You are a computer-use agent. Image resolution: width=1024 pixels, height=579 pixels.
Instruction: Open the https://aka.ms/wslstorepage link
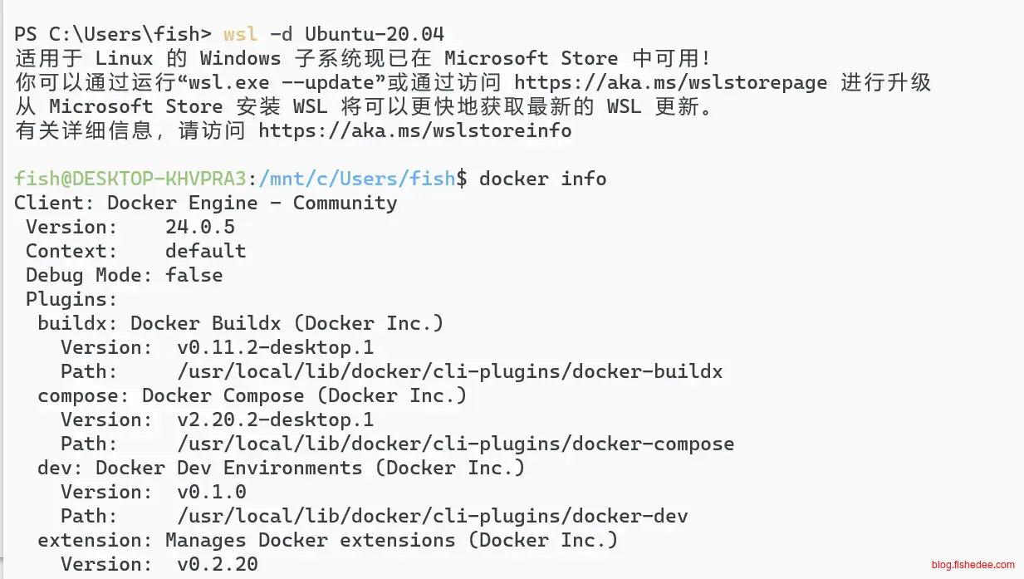pyautogui.click(x=670, y=82)
